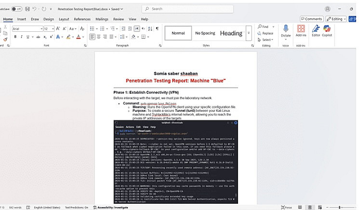Viewport: 359px width, 210px height.
Task: Click the Comments button
Action: 312,19
